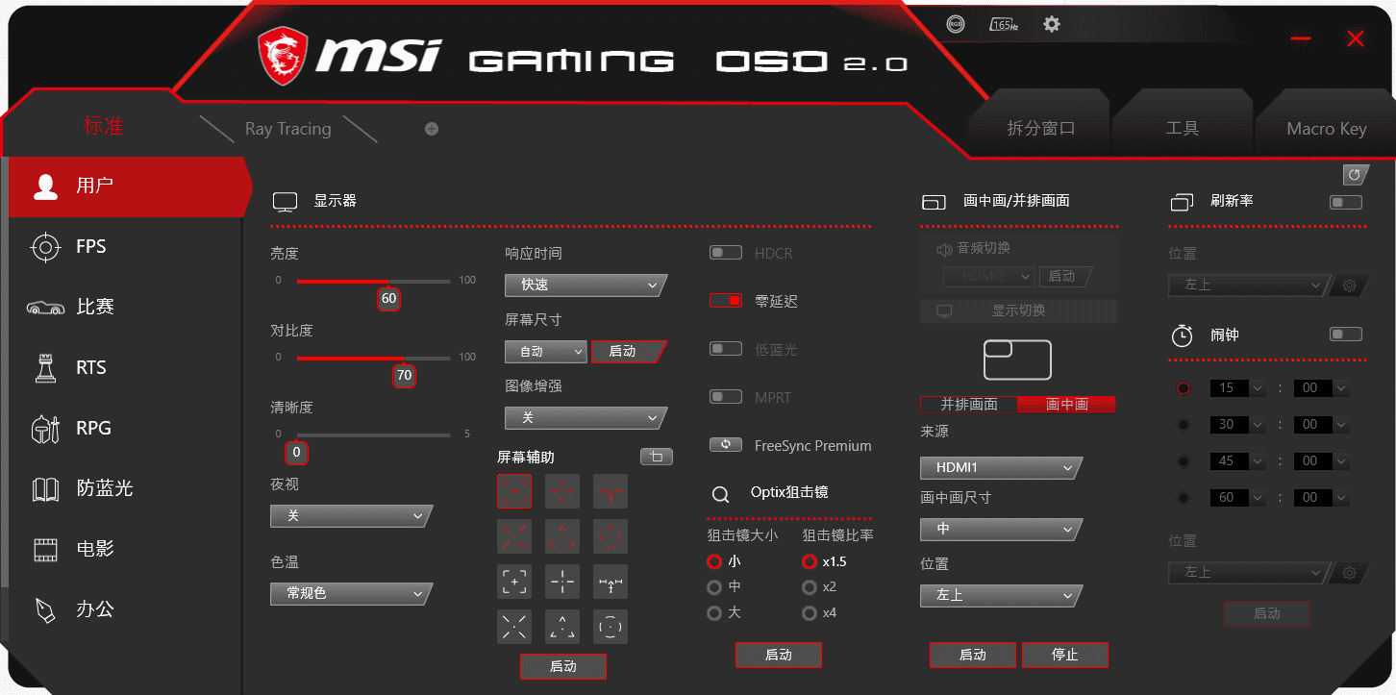Switch to the Ray Tracing profile tab
The height and width of the screenshot is (695, 1396).
(x=287, y=129)
